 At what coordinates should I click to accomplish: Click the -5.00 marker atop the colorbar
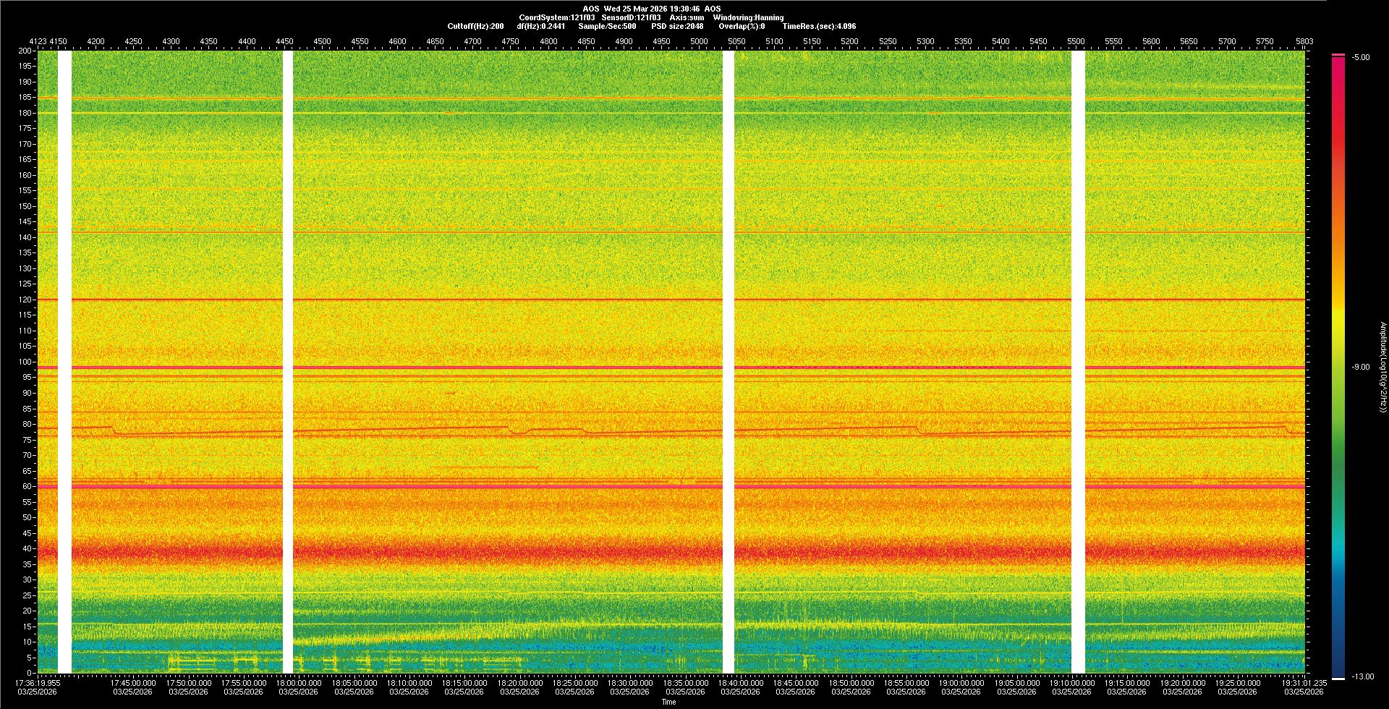[1361, 57]
